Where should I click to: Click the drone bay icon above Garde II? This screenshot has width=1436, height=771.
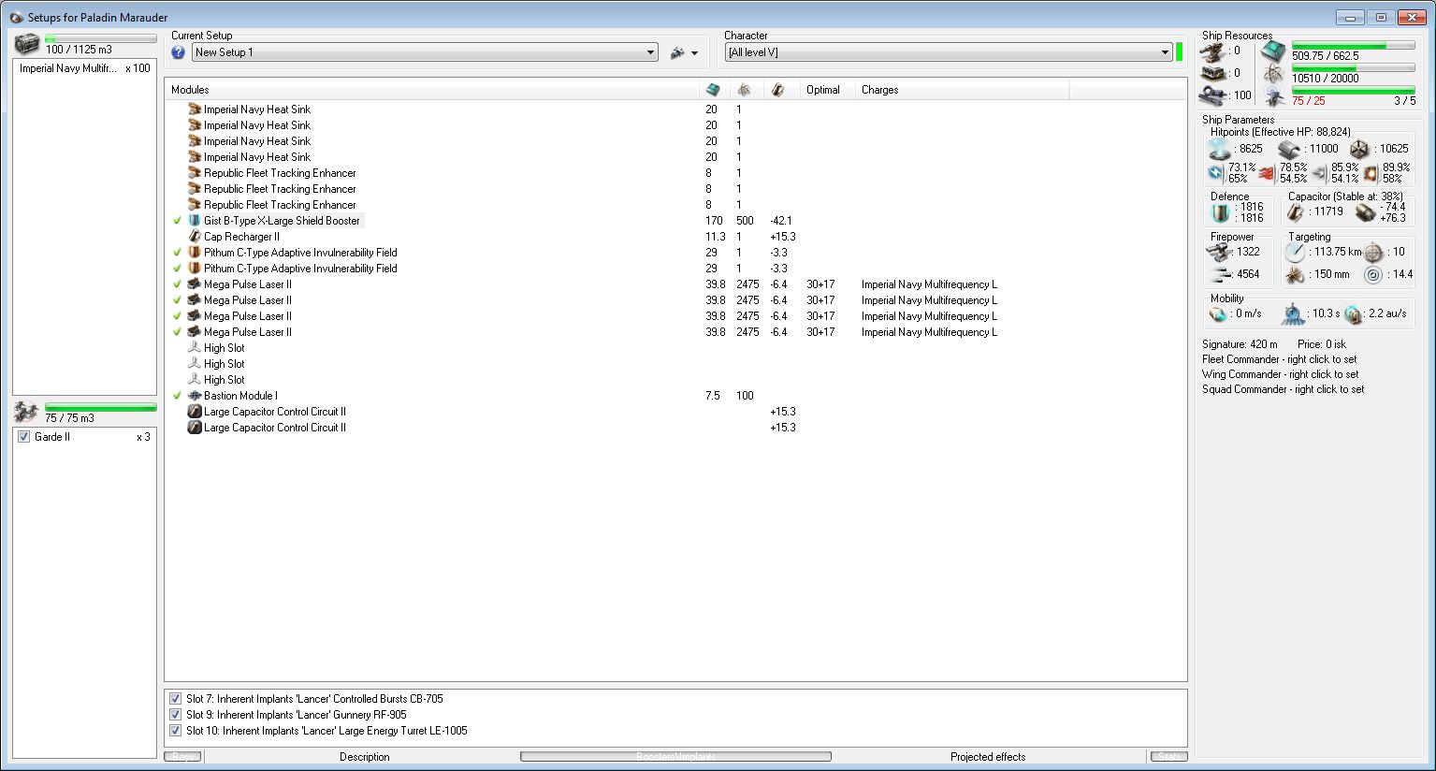pos(26,412)
